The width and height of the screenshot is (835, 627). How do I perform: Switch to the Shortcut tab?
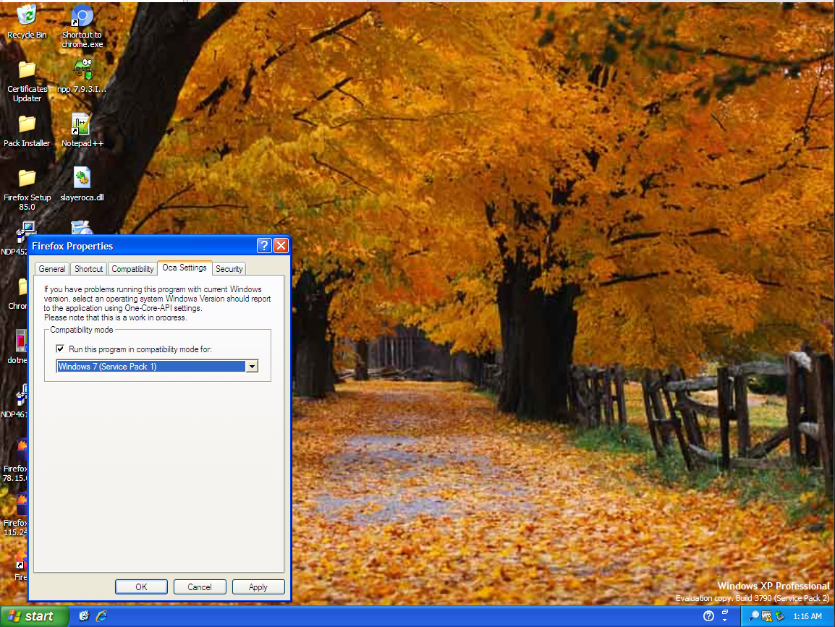[x=88, y=269]
